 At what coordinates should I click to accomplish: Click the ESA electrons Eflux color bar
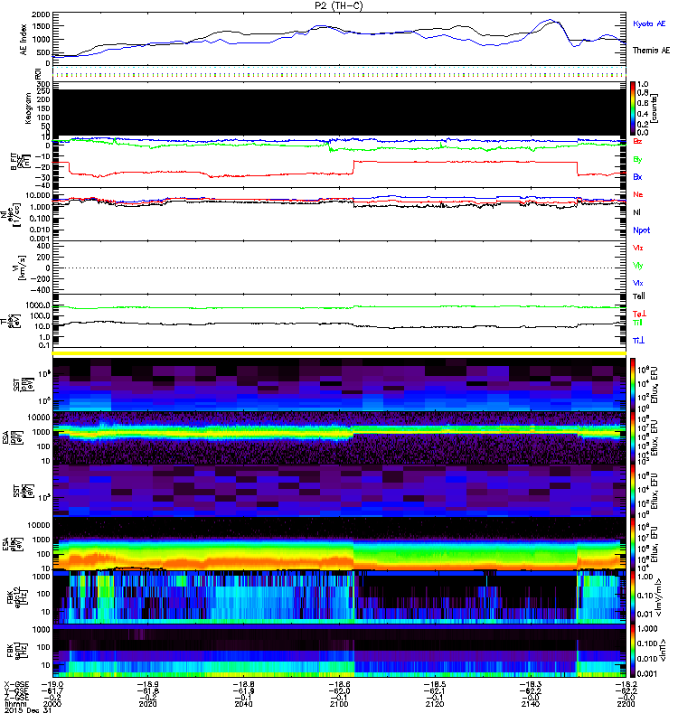coord(633,544)
